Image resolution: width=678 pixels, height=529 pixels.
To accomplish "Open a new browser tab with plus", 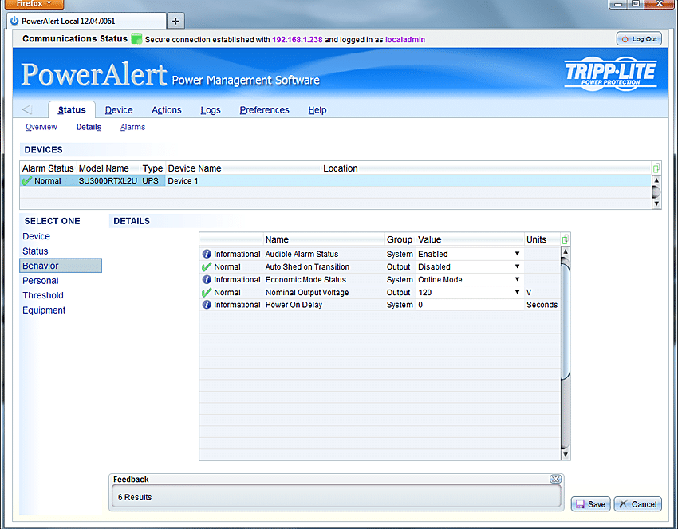I will click(x=175, y=21).
